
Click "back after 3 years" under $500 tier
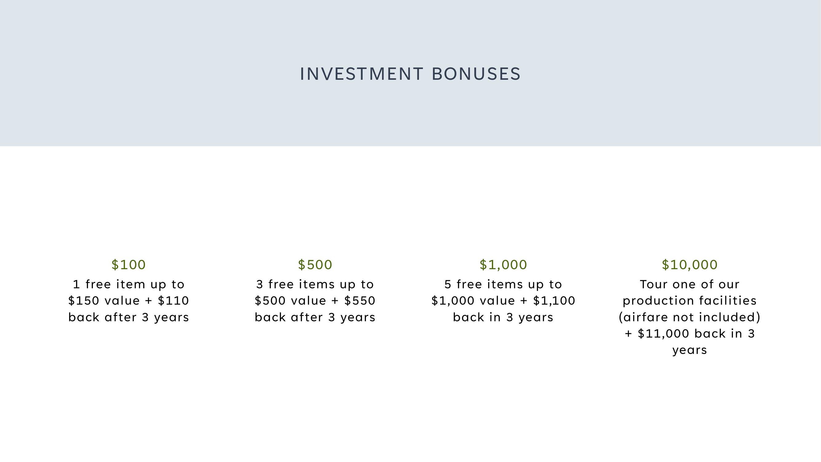point(315,317)
